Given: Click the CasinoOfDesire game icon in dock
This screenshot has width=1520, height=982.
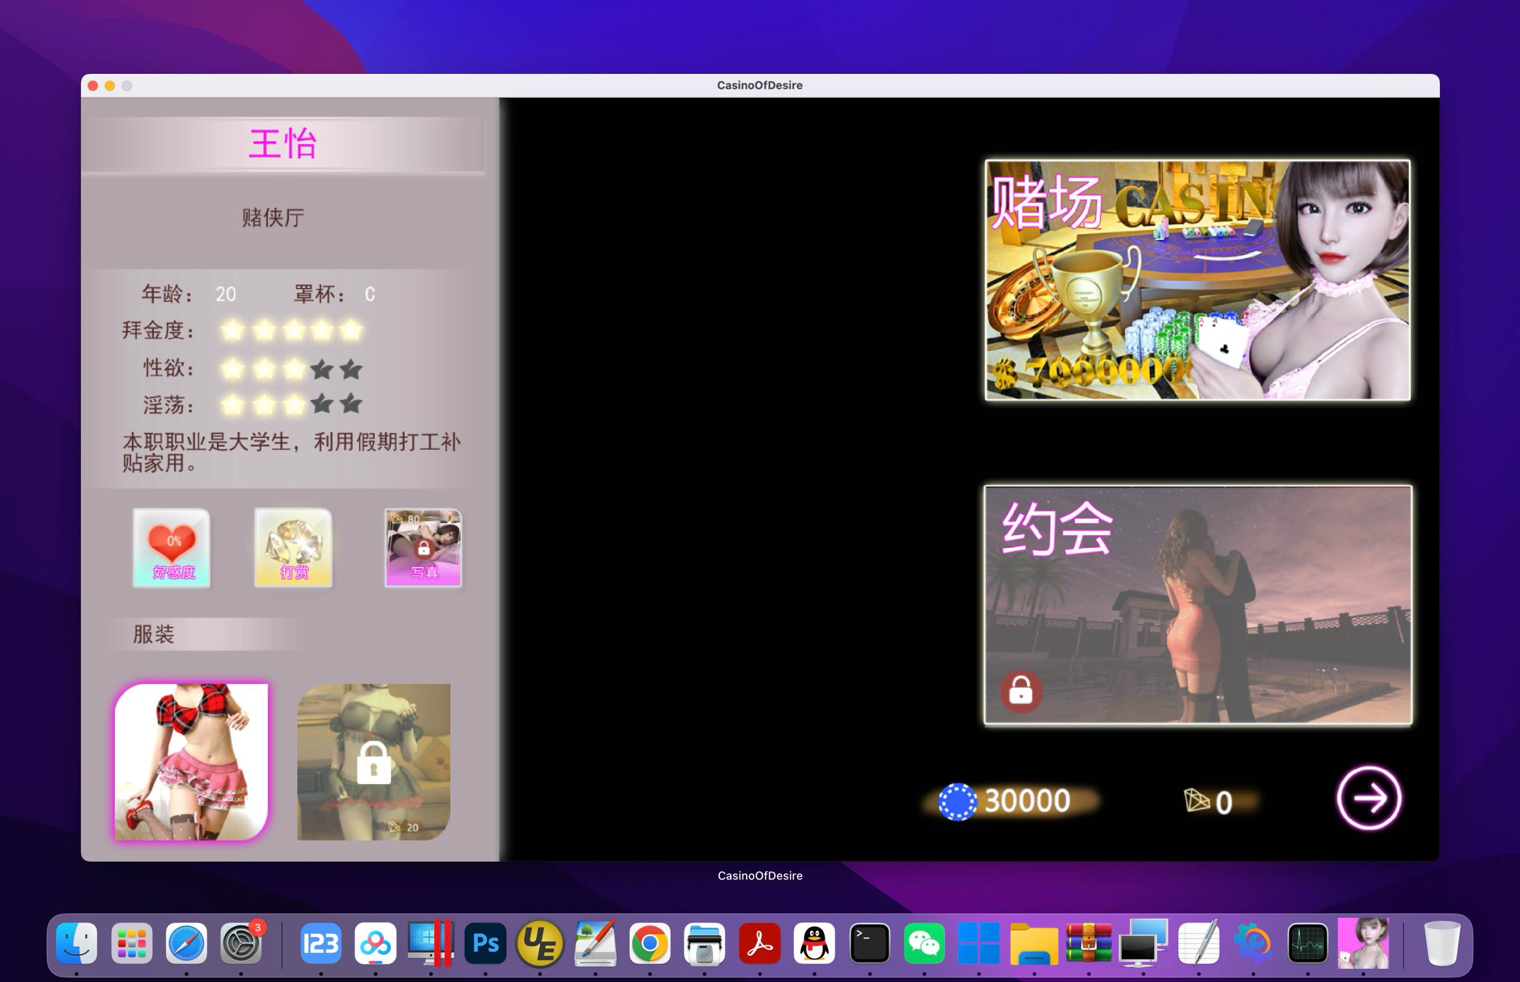Looking at the screenshot, I should [1363, 942].
